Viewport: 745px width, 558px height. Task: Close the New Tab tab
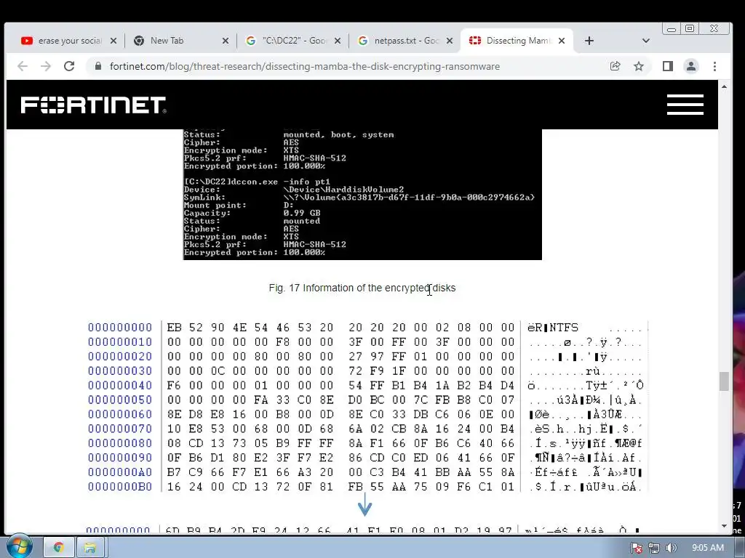tap(226, 41)
